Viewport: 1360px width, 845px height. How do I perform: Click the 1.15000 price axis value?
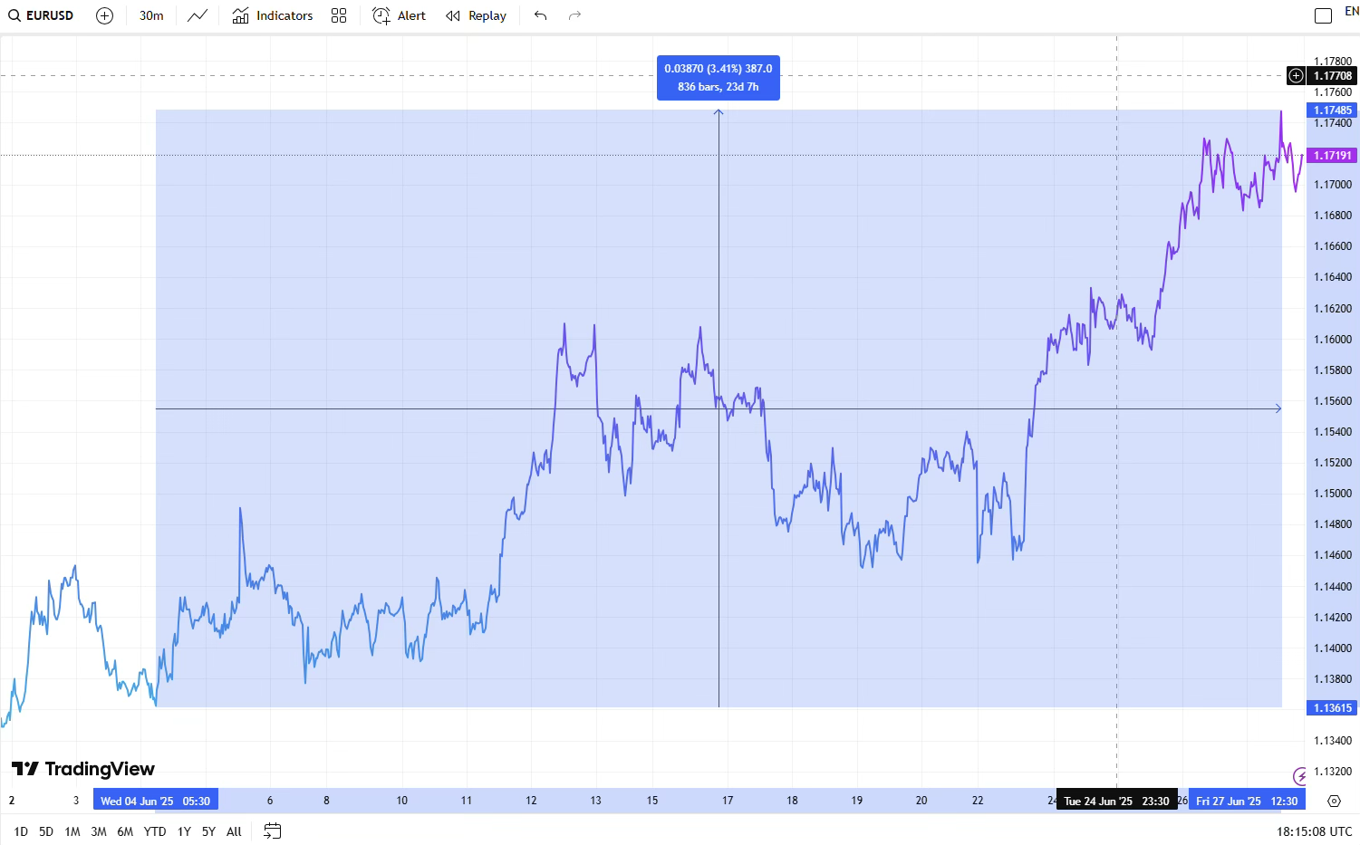[x=1333, y=494]
